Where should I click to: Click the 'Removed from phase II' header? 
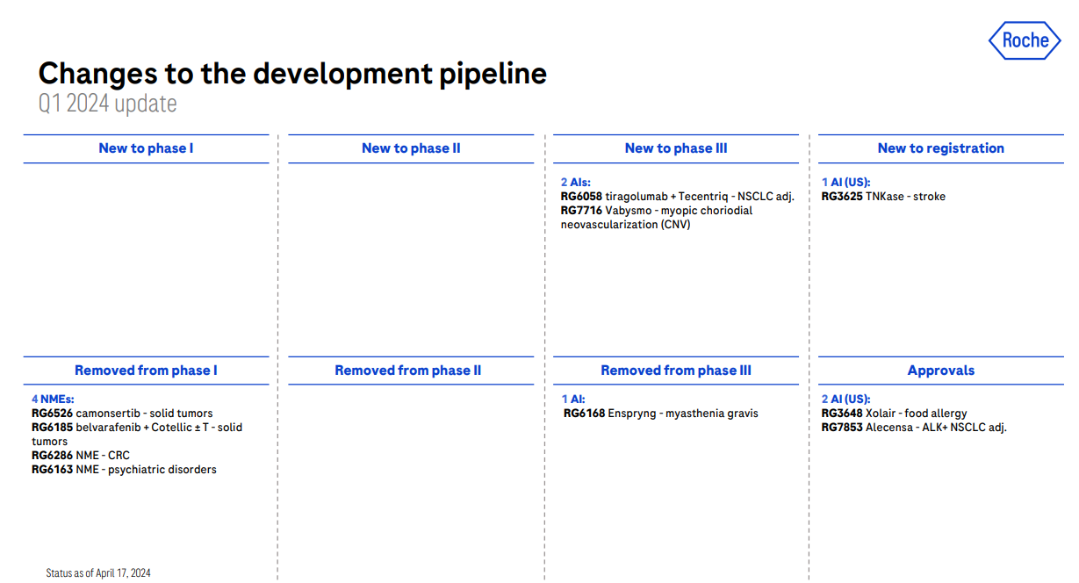(407, 371)
